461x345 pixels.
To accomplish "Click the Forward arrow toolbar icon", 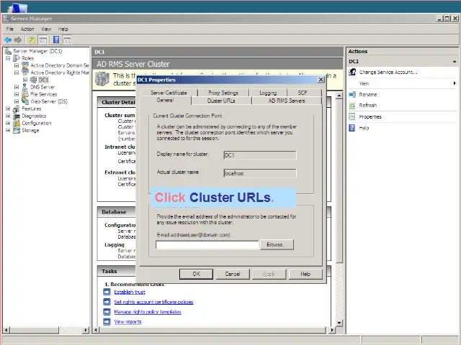I will (18, 40).
